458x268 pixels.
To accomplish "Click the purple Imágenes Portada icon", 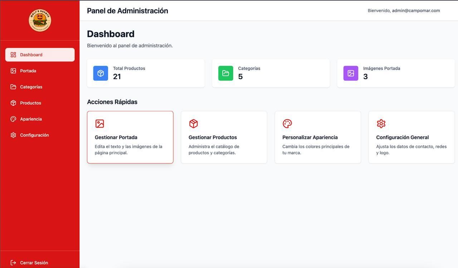I will pos(351,73).
